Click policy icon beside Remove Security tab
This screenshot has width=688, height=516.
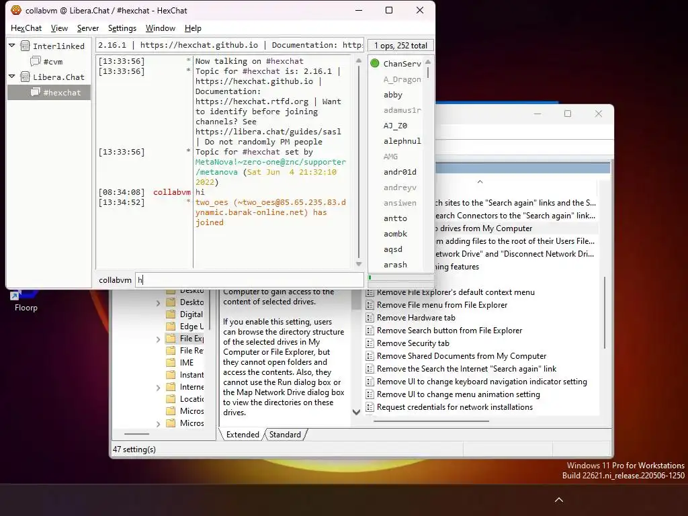click(370, 343)
